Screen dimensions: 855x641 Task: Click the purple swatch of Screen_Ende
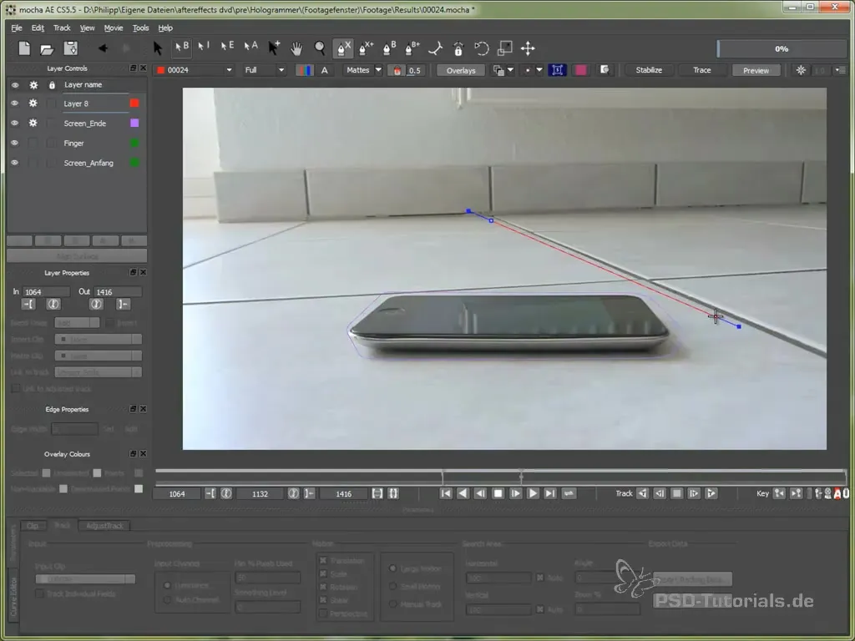(x=134, y=124)
